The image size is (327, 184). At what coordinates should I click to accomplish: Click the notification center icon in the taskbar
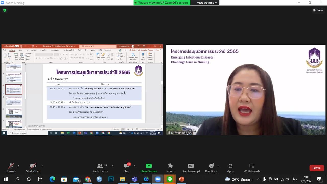[319, 179]
